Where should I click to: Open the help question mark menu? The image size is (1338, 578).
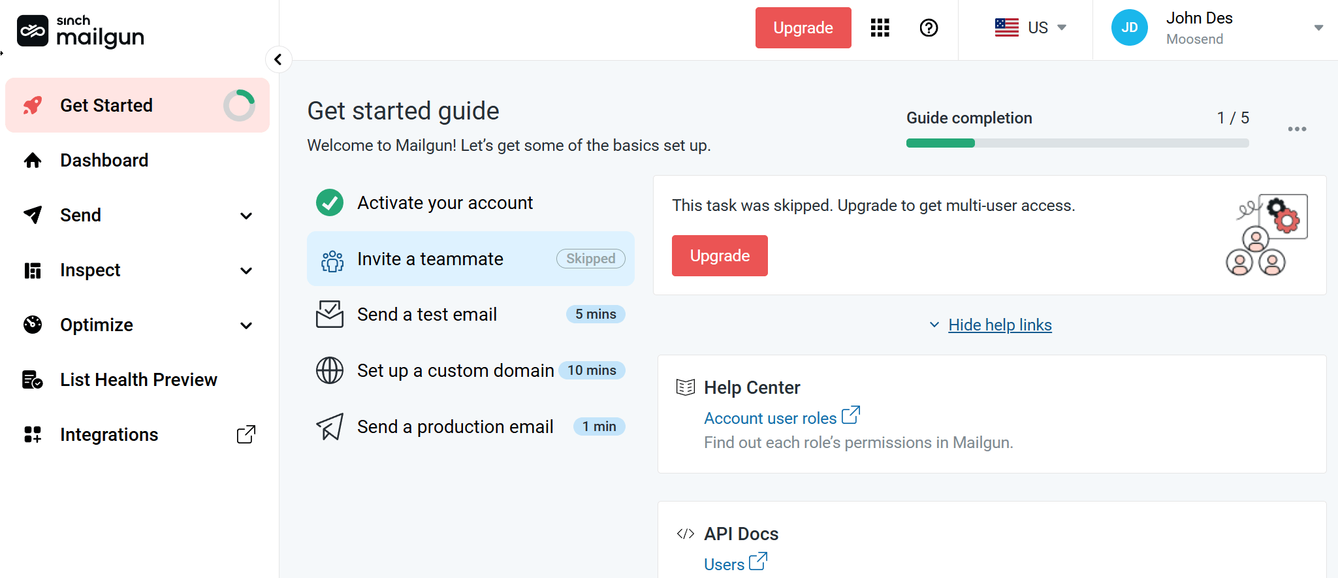point(929,27)
